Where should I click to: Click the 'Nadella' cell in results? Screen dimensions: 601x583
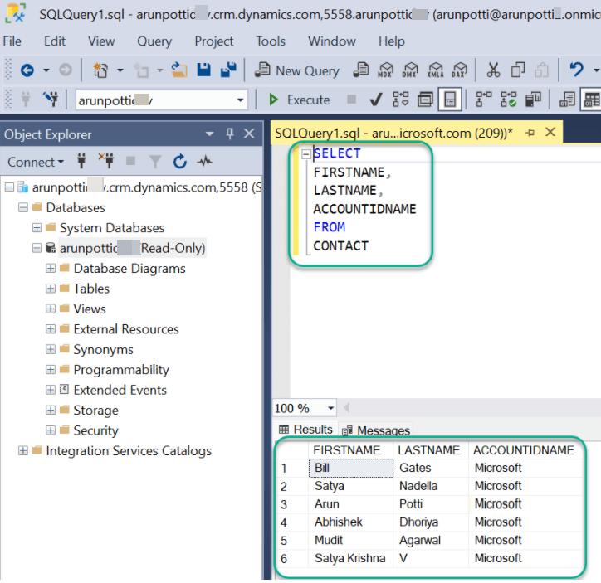(x=430, y=486)
